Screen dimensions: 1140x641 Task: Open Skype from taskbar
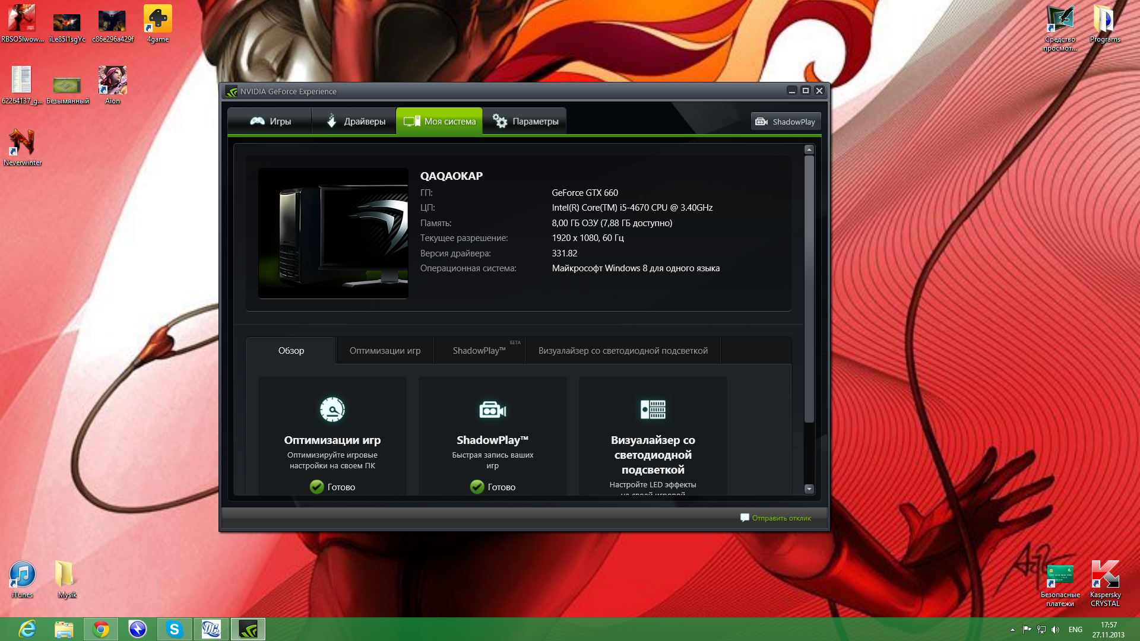pos(174,629)
